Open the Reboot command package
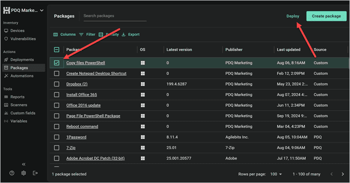This screenshot has height=183, width=350. (x=82, y=127)
